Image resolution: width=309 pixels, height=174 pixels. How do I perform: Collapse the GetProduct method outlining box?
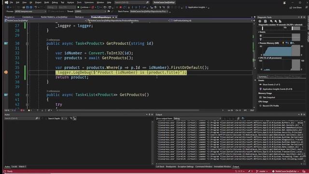pyautogui.click(x=27, y=43)
